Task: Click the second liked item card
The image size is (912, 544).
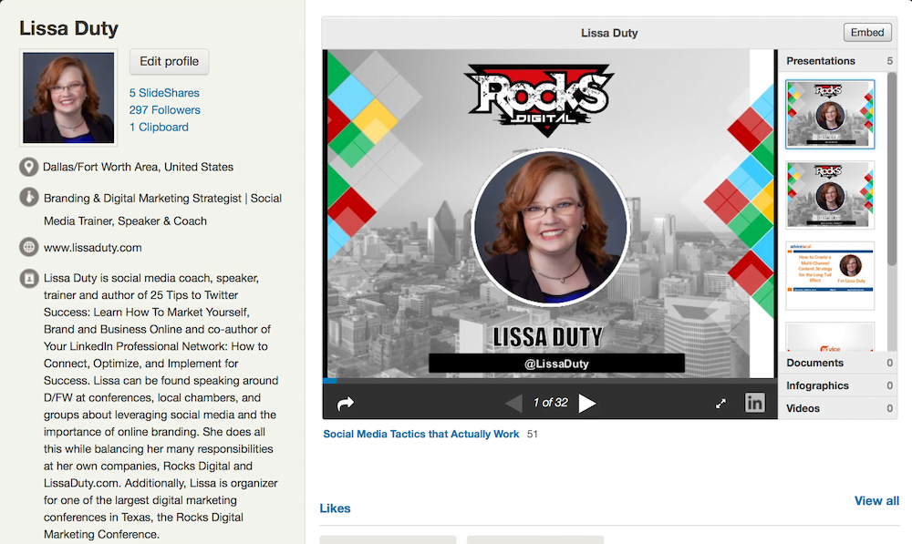Action: (535, 540)
